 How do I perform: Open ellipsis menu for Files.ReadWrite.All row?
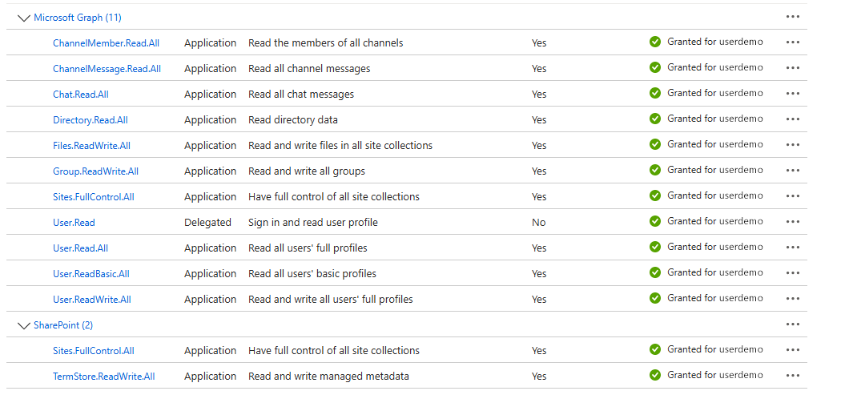tap(793, 145)
